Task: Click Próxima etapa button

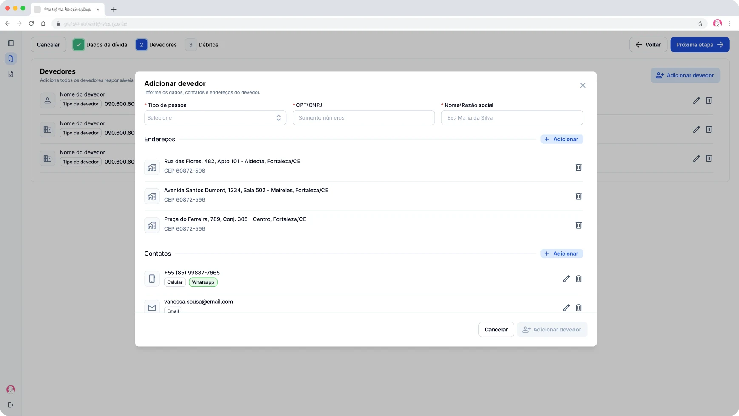Action: pos(699,45)
